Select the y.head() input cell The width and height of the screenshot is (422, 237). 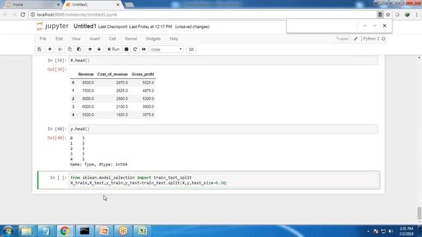tap(224, 129)
